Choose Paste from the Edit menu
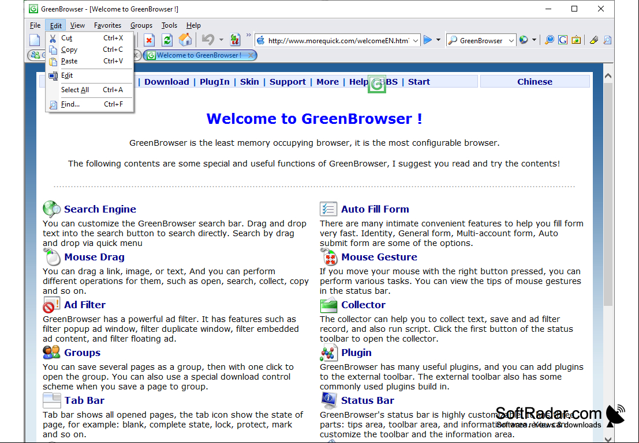The width and height of the screenshot is (639, 443). [x=89, y=61]
